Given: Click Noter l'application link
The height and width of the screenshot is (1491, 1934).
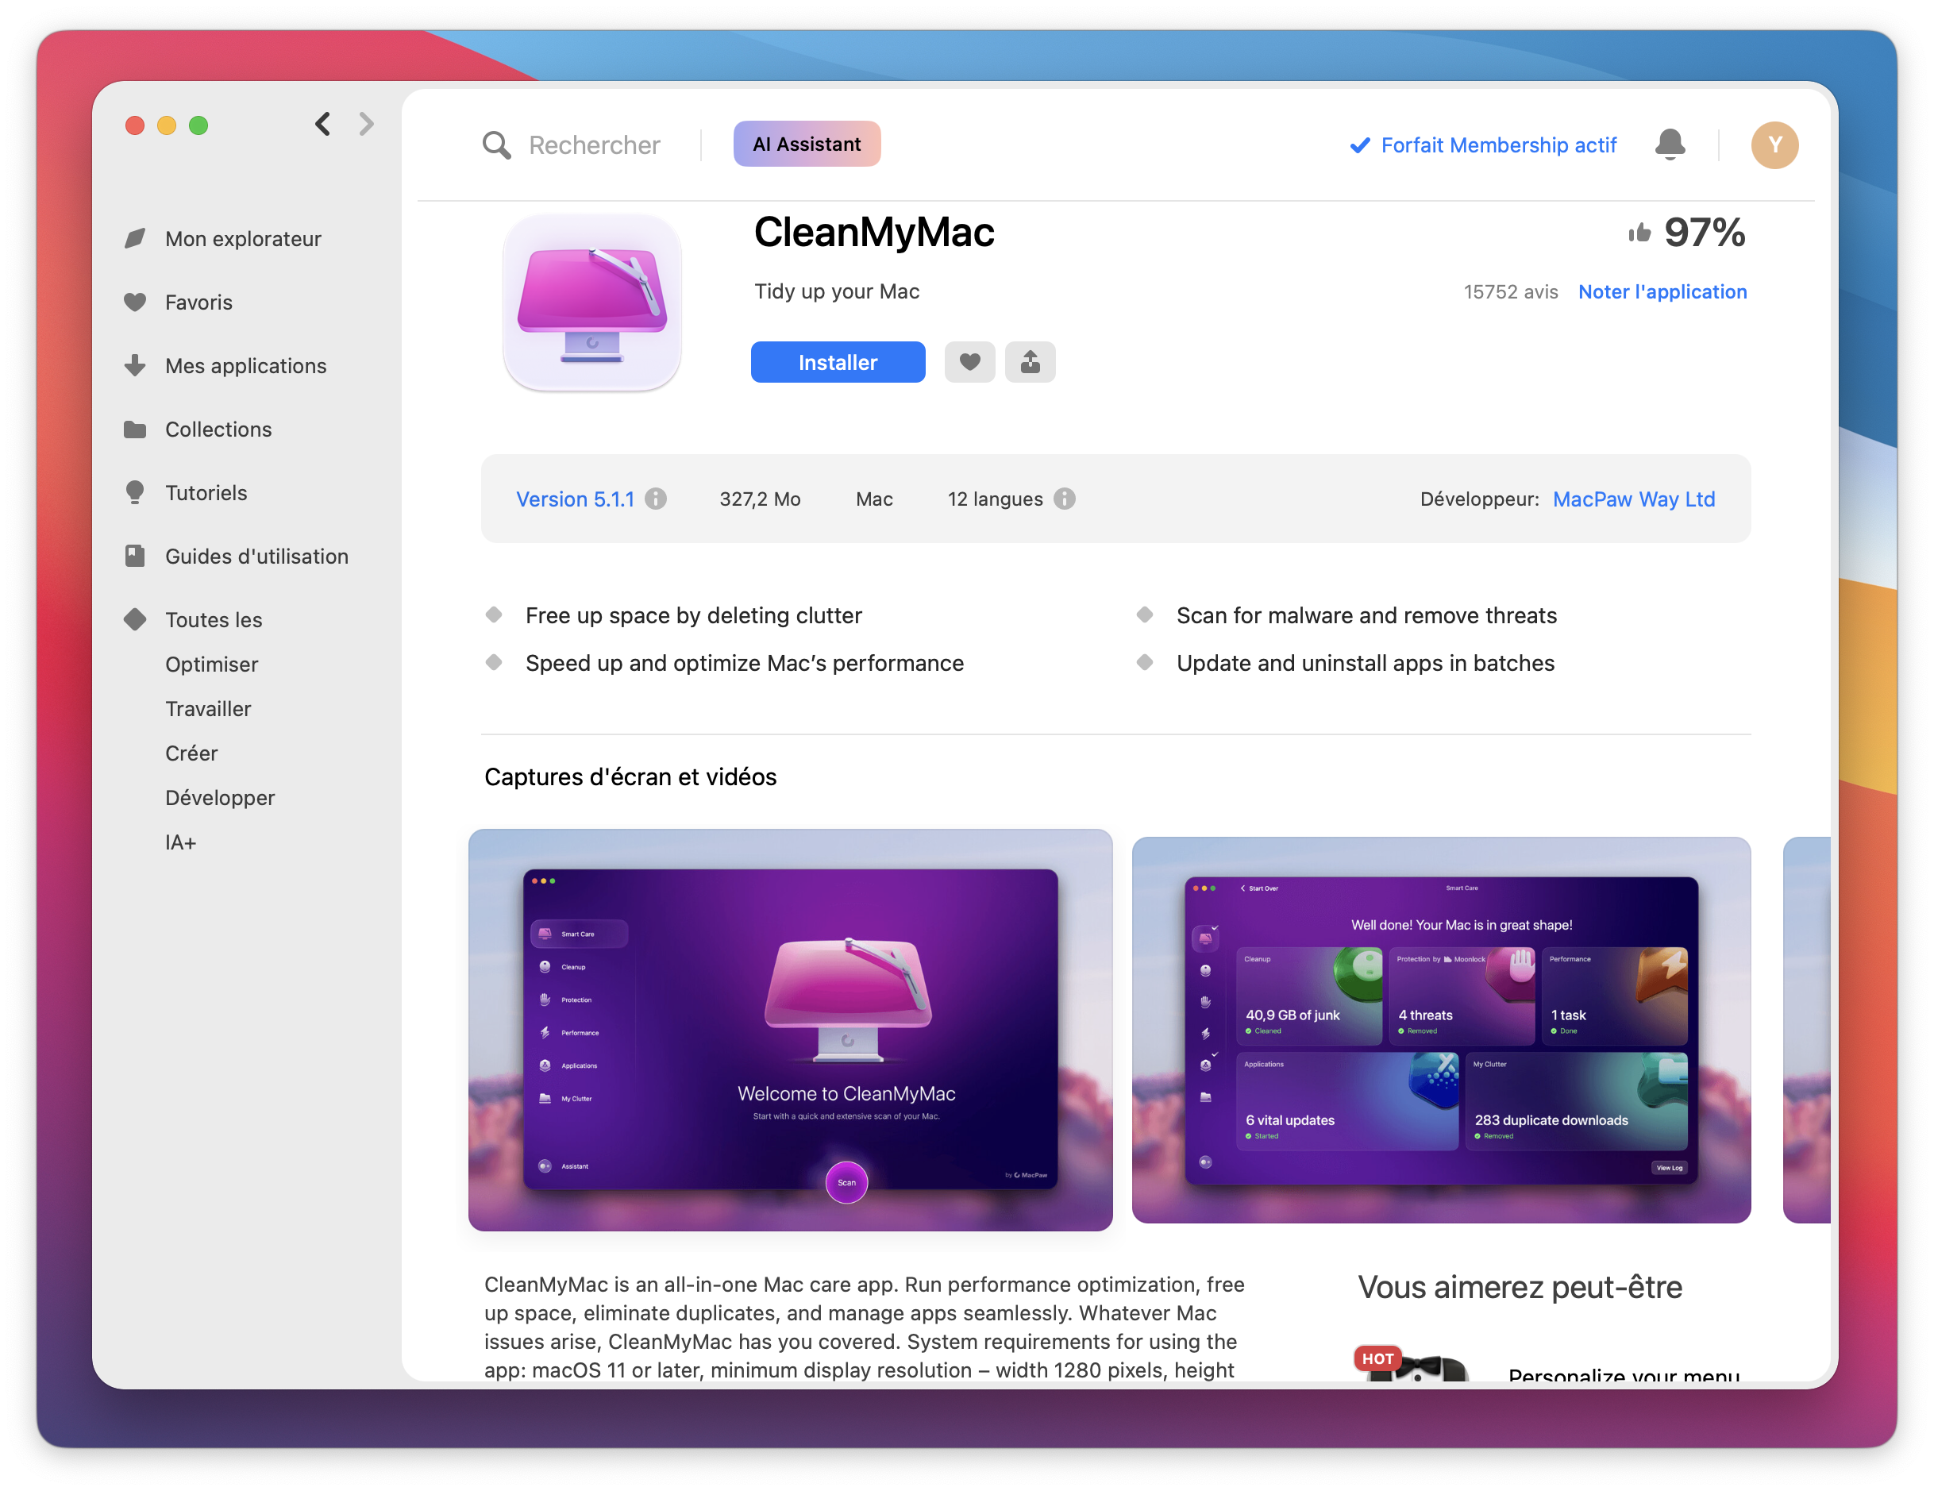Looking at the screenshot, I should click(x=1662, y=292).
